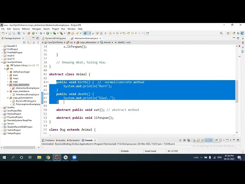Open the Display Selected Console dropdown
The image size is (245, 184).
224,140
